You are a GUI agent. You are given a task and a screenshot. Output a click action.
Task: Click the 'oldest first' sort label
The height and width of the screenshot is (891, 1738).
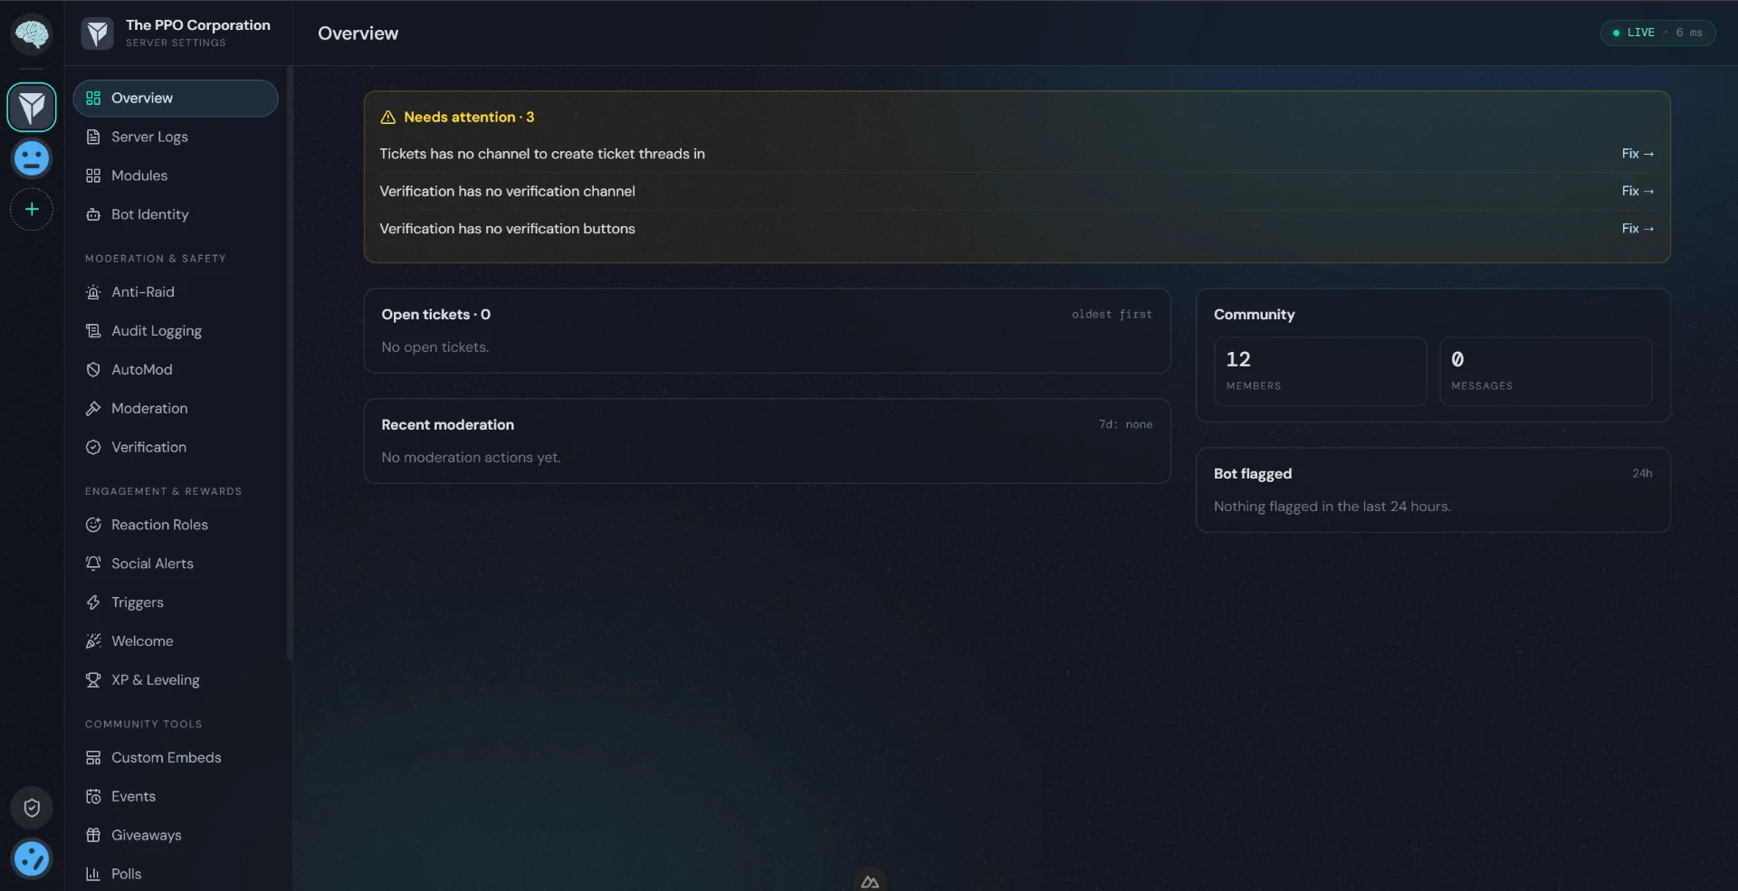[x=1112, y=315]
